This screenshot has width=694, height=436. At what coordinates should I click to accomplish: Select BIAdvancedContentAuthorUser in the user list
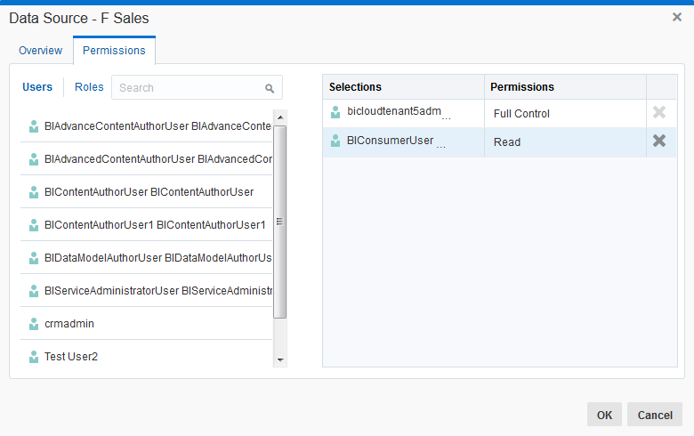pos(147,159)
